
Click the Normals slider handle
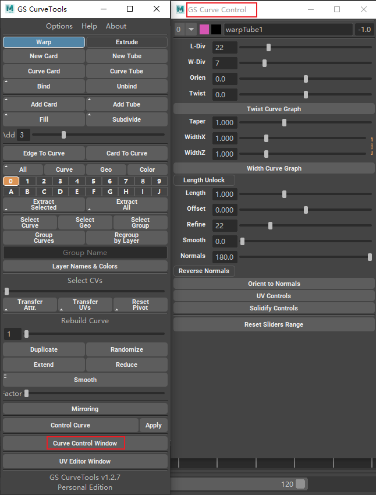pyautogui.click(x=370, y=257)
